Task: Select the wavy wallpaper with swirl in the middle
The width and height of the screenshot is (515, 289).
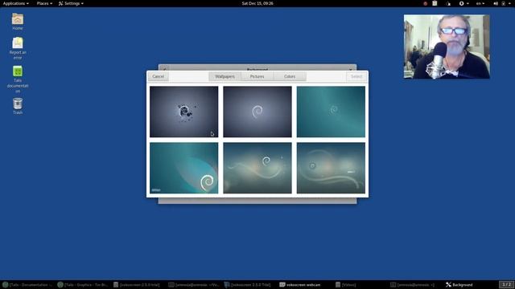Action: coord(257,168)
